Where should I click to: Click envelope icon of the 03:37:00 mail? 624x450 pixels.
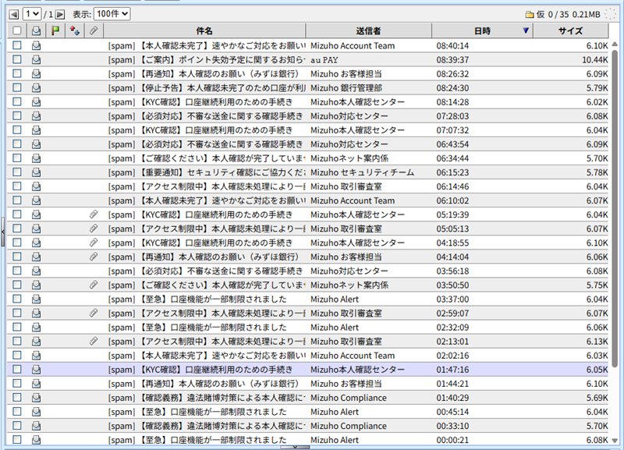[36, 299]
